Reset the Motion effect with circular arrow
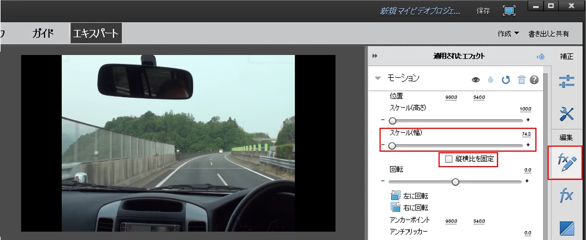The width and height of the screenshot is (586, 240). (506, 79)
